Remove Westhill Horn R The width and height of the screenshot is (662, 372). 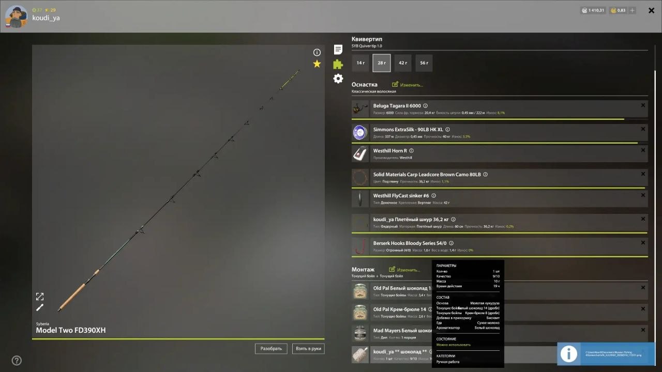[x=643, y=150]
